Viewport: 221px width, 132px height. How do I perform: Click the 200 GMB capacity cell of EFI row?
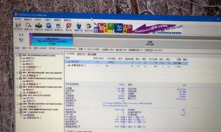(x=177, y=63)
